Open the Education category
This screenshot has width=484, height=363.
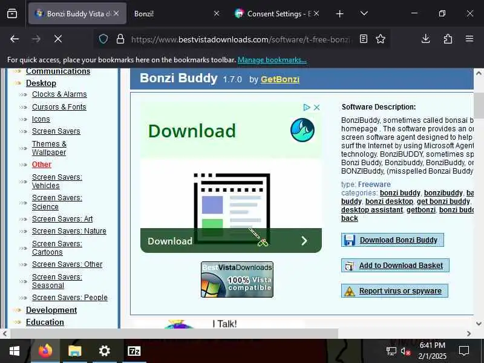(45, 322)
